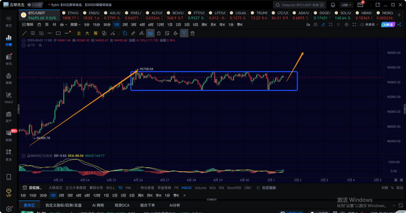
Task: Delete drawings with the trash icon
Action: (192, 33)
